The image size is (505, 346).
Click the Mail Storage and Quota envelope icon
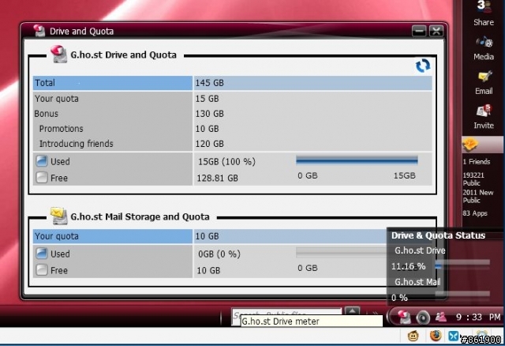pyautogui.click(x=58, y=216)
